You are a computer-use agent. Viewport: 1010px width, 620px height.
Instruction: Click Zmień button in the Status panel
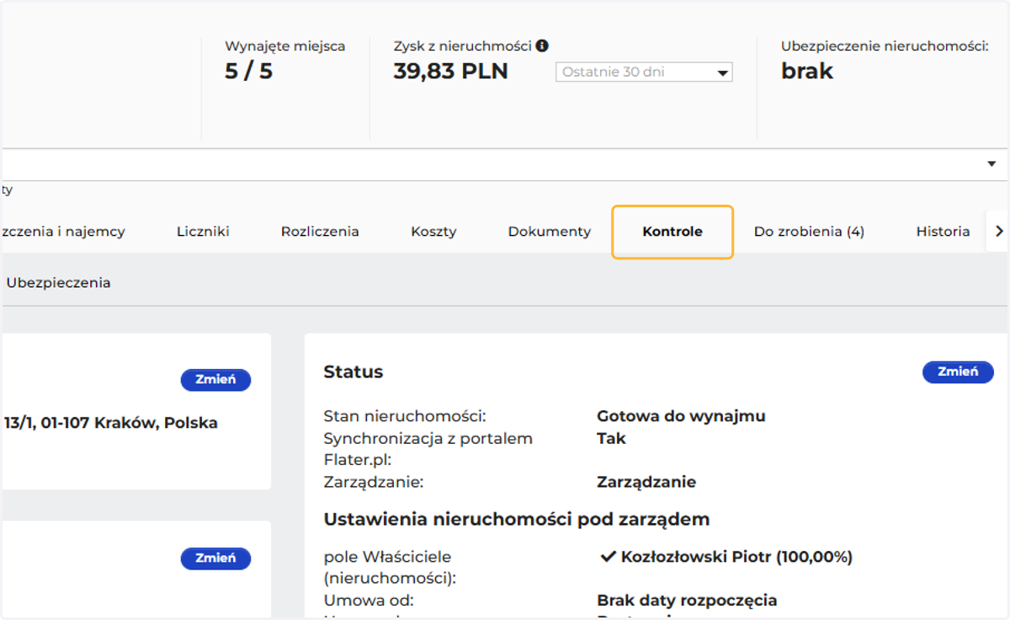click(x=958, y=371)
